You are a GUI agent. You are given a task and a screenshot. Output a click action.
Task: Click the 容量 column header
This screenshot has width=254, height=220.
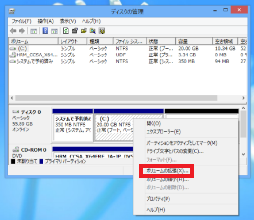[x=194, y=41]
